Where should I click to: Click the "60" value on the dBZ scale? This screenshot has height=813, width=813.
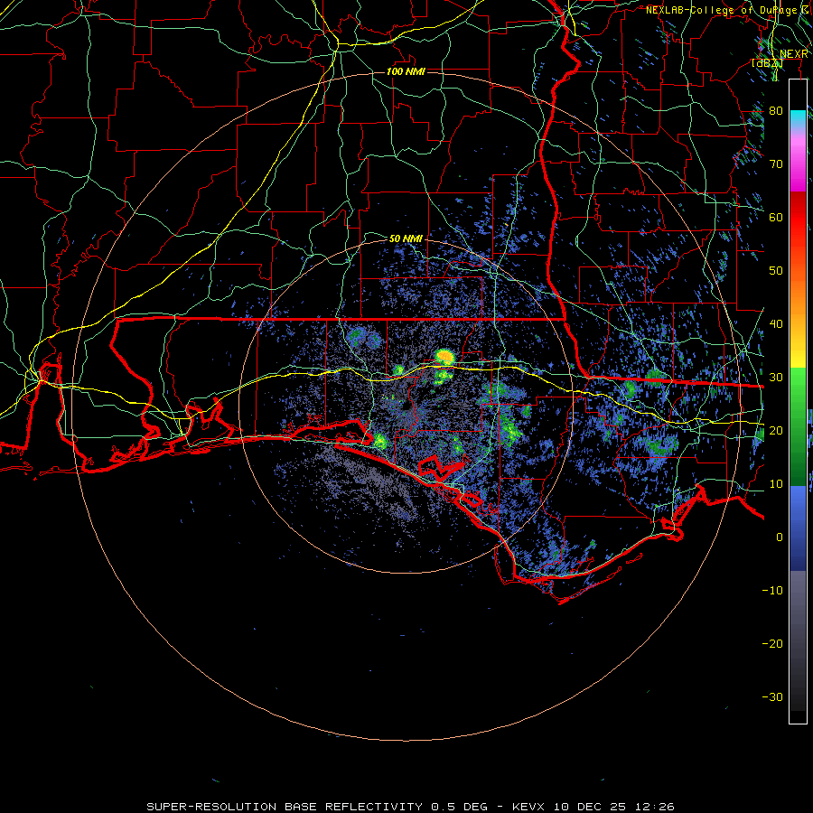tap(776, 217)
